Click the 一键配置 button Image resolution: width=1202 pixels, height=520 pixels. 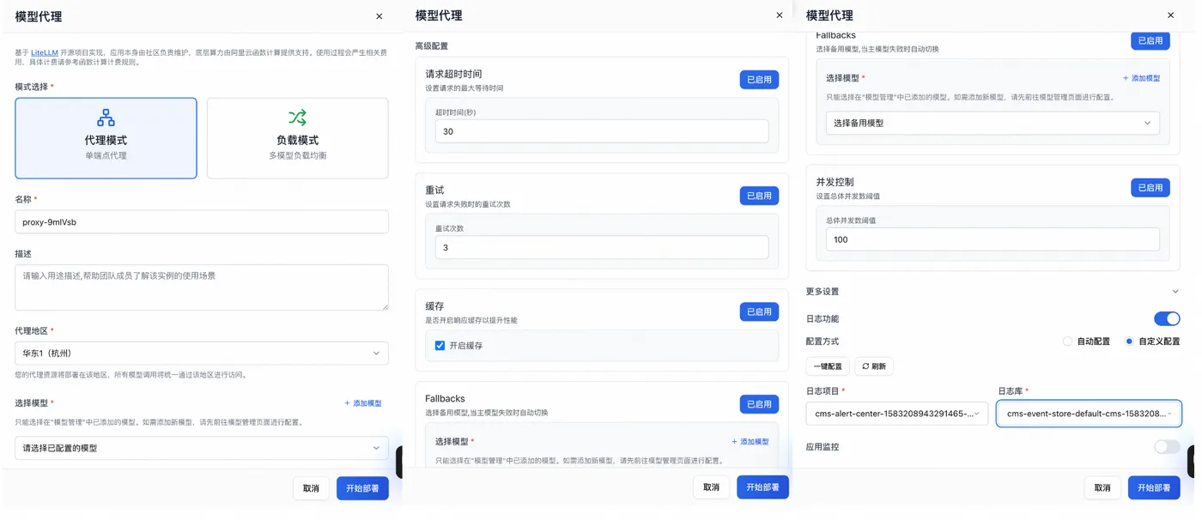point(828,366)
